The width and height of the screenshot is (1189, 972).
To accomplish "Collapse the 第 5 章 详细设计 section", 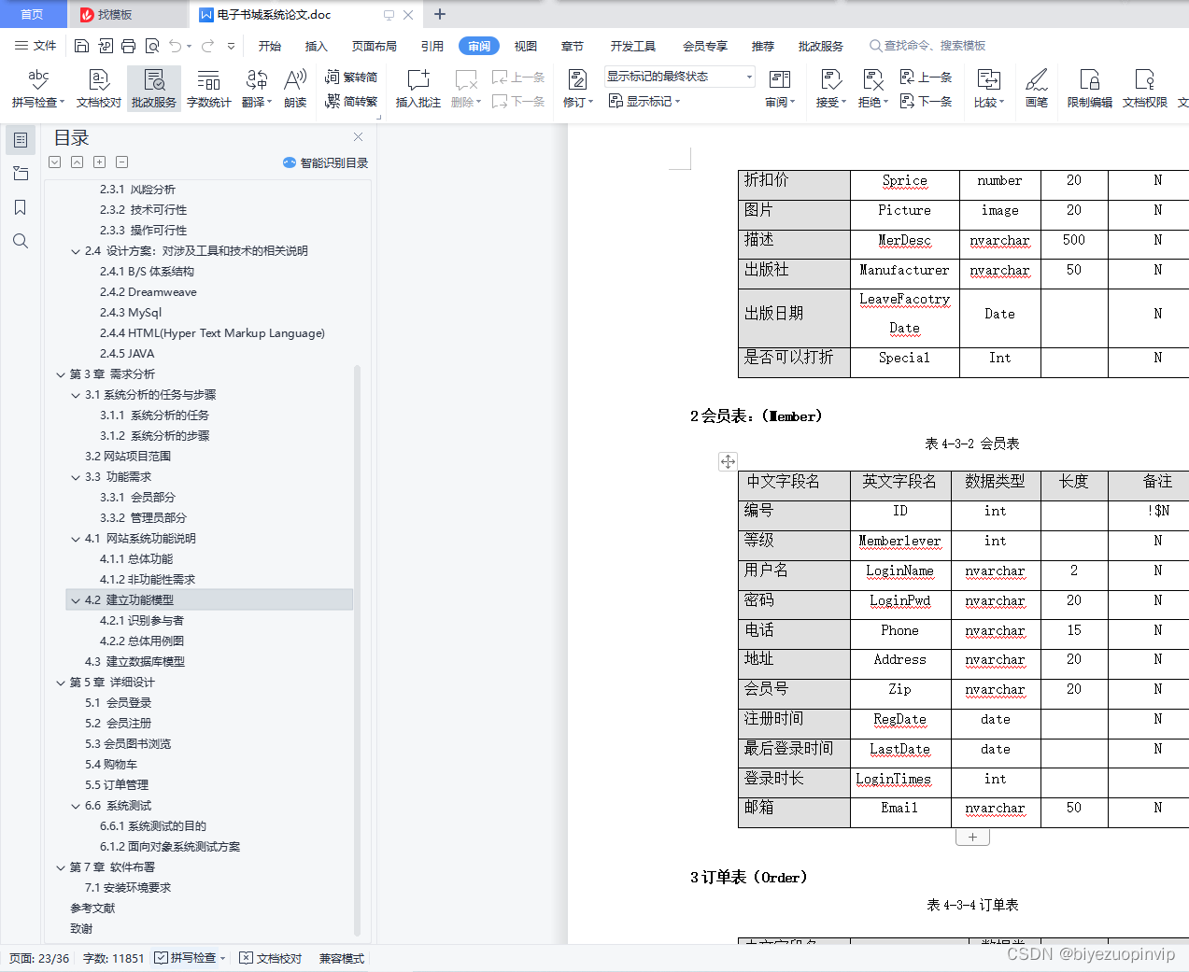I will (61, 683).
